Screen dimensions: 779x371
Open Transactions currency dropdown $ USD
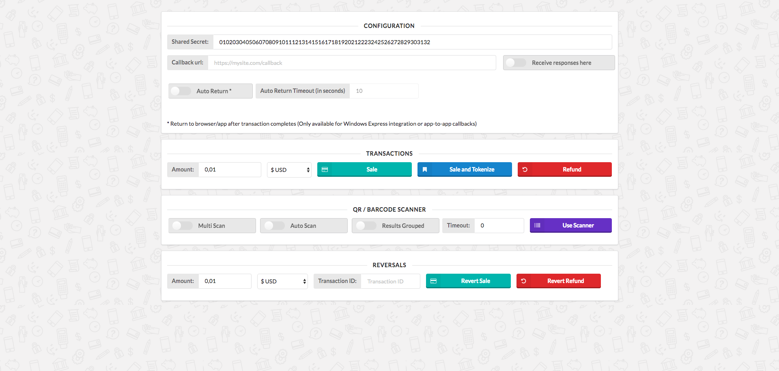(x=289, y=169)
